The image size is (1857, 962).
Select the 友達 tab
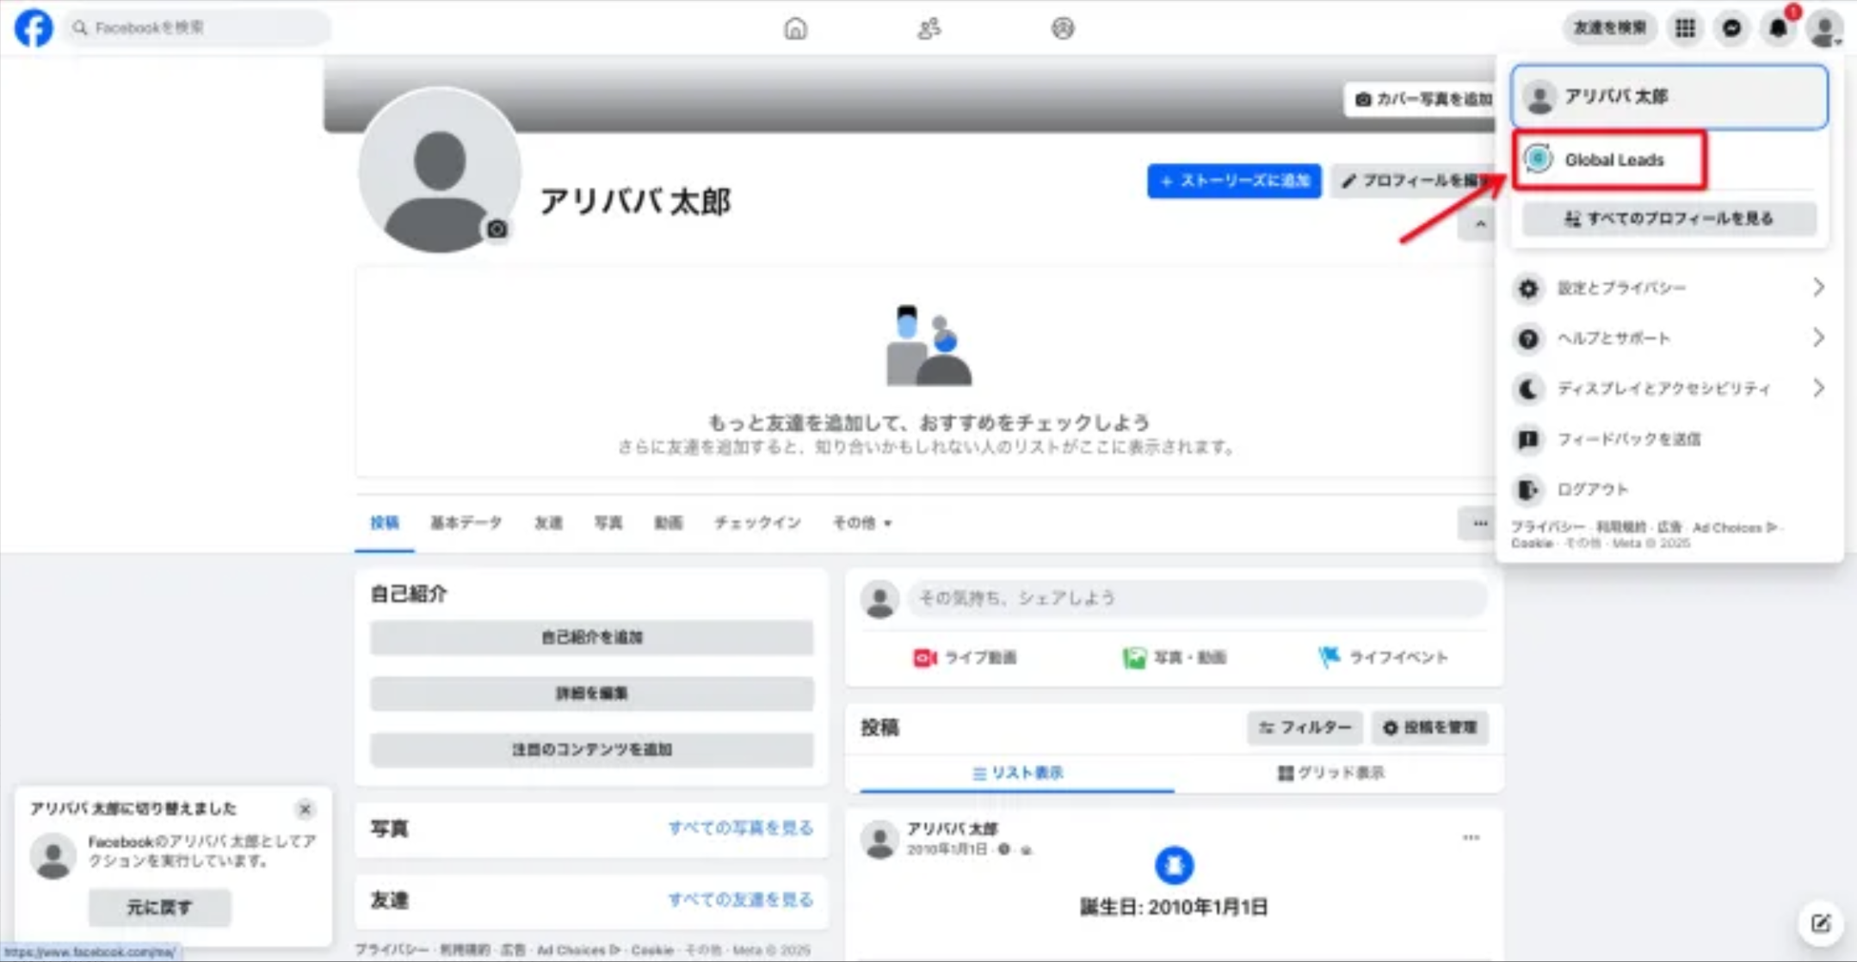pos(548,522)
